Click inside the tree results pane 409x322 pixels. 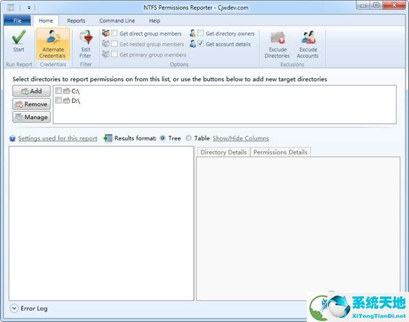[101, 223]
